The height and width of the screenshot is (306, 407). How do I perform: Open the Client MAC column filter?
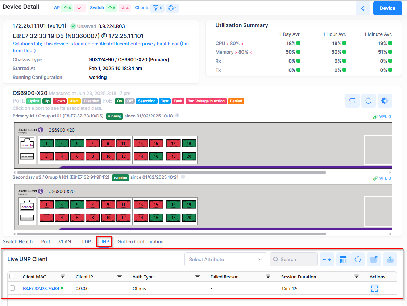click(63, 277)
